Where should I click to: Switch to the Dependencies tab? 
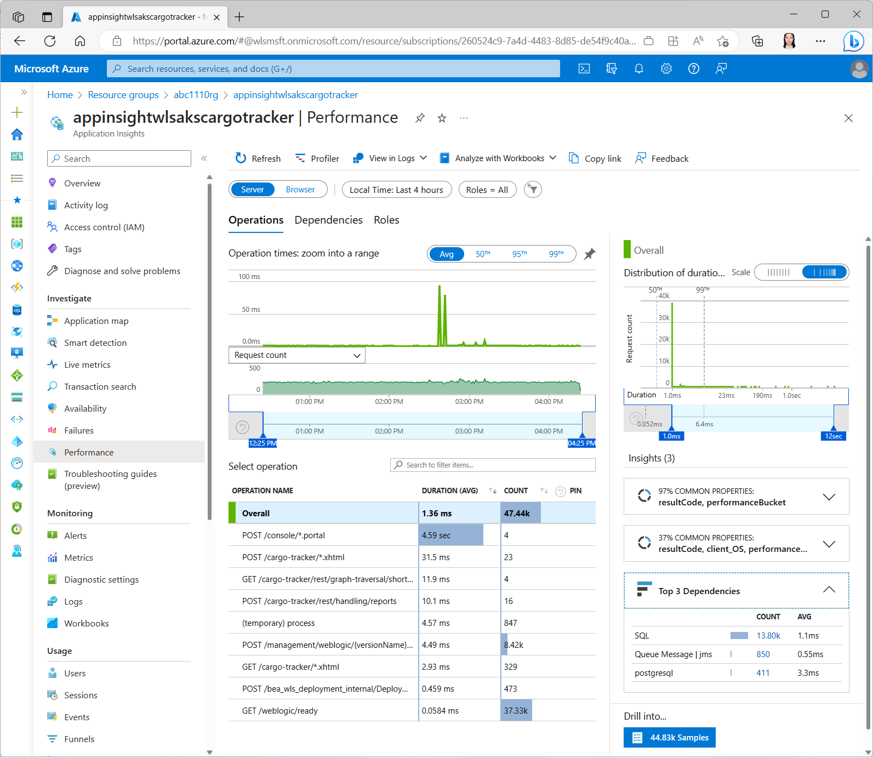(329, 220)
